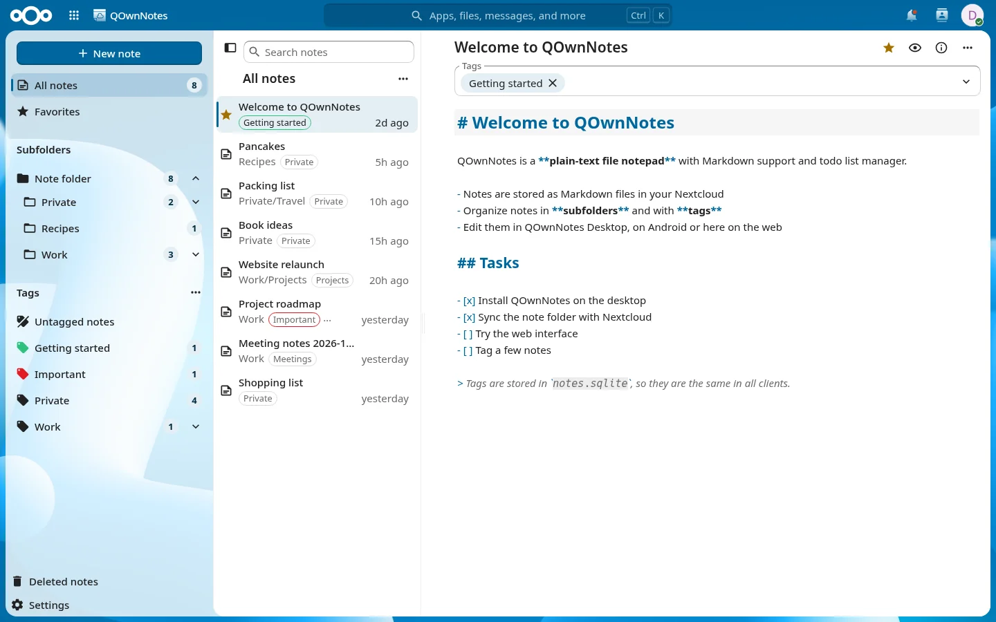Filter by the Important tag
This screenshot has height=622, width=996.
(109, 374)
